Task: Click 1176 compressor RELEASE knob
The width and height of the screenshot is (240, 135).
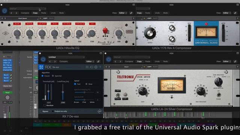Action: click(172, 39)
